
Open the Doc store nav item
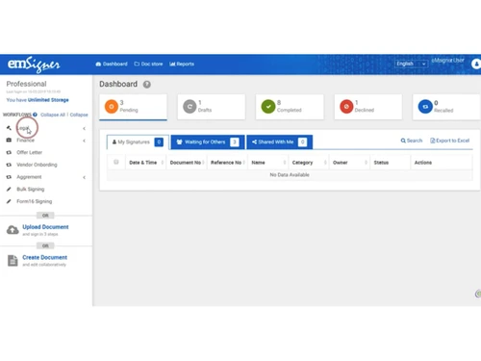point(148,64)
